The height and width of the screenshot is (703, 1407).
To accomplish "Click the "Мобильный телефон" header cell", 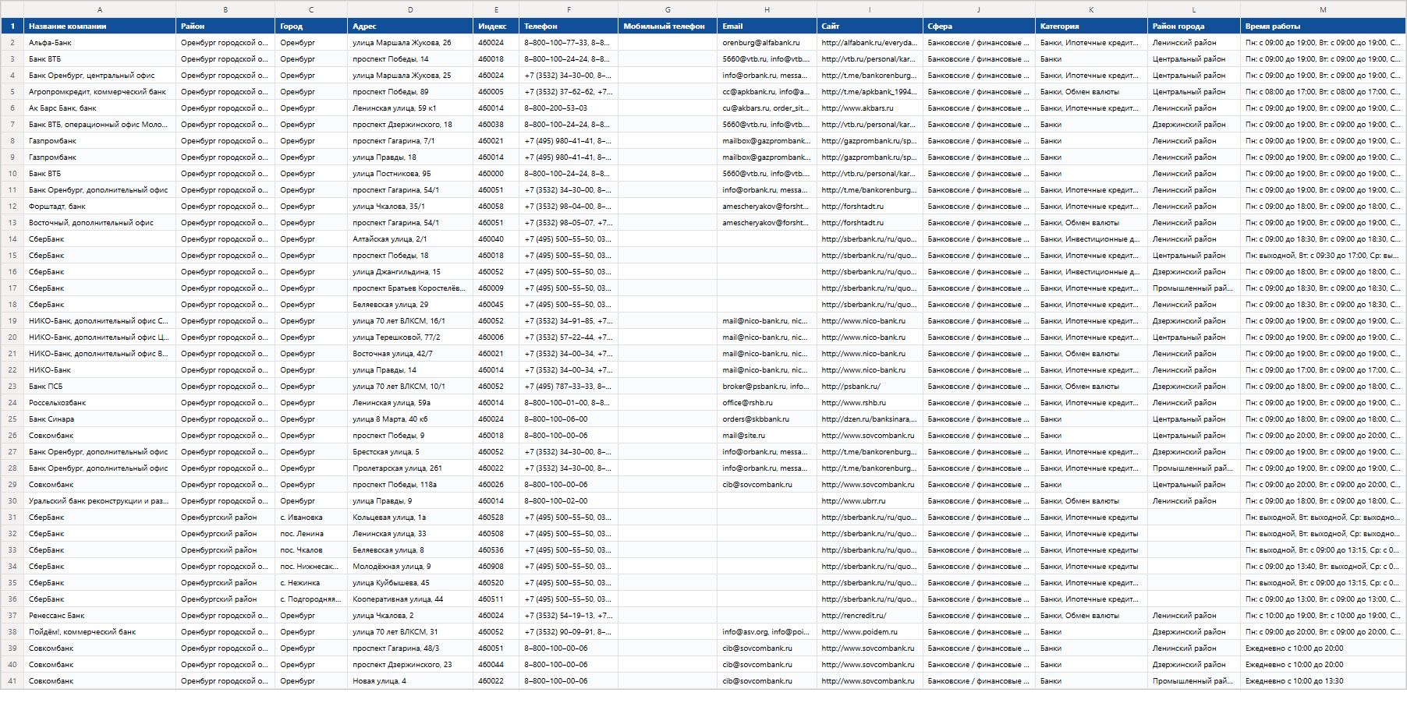I will 668,26.
